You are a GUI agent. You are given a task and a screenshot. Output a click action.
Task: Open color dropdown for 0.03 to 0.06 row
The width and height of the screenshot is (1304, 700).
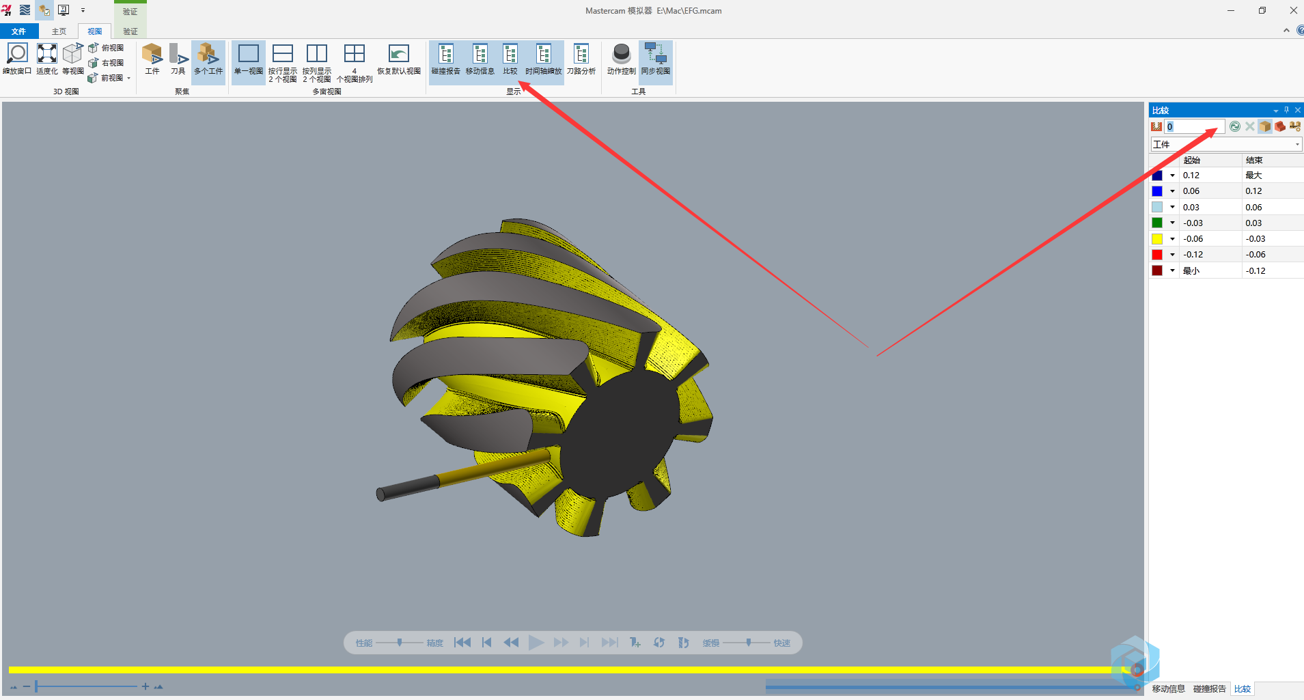click(x=1172, y=207)
